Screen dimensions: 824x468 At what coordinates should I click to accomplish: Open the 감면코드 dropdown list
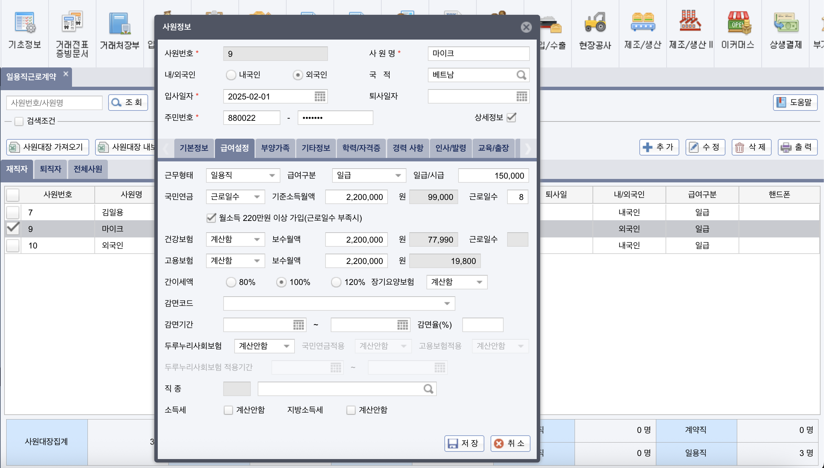[x=447, y=304]
